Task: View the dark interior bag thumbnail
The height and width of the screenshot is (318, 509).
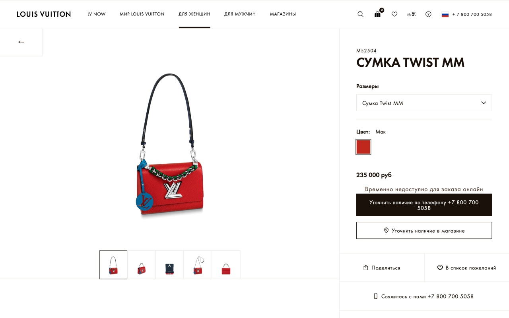Action: pyautogui.click(x=170, y=265)
